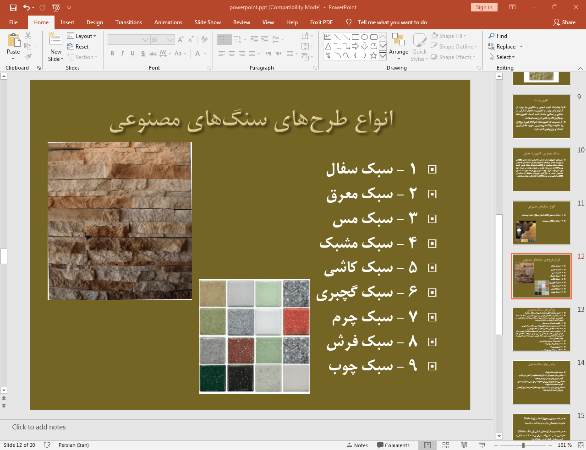Insert a star shape from gallery
The image size is (586, 450).
pyautogui.click(x=373, y=55)
